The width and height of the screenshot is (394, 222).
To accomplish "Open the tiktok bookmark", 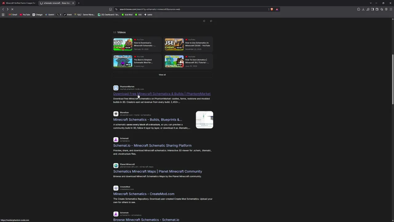I will pos(68,14).
